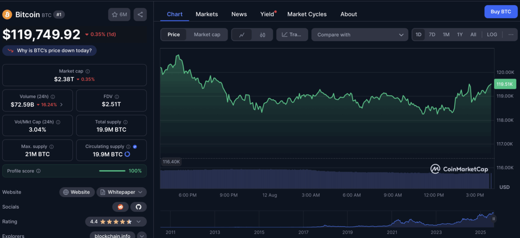
Task: Click the pause handle on range navigator
Action: tap(494, 219)
